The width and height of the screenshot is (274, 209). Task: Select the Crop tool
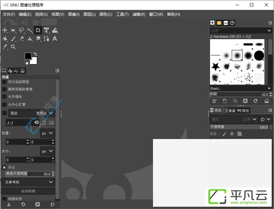click(38, 30)
